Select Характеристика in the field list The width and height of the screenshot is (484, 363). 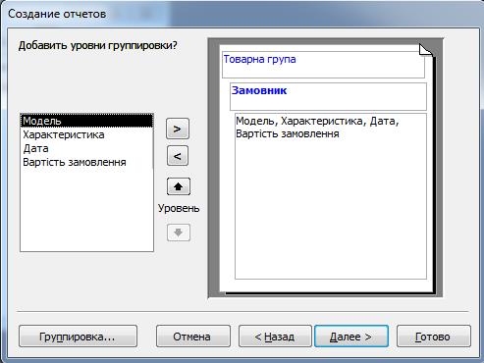click(x=86, y=134)
